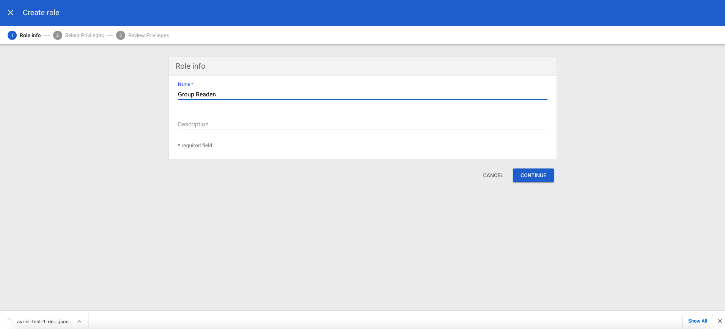This screenshot has height=329, width=725.
Task: Go to step 3 Review Privileges
Action: (143, 35)
